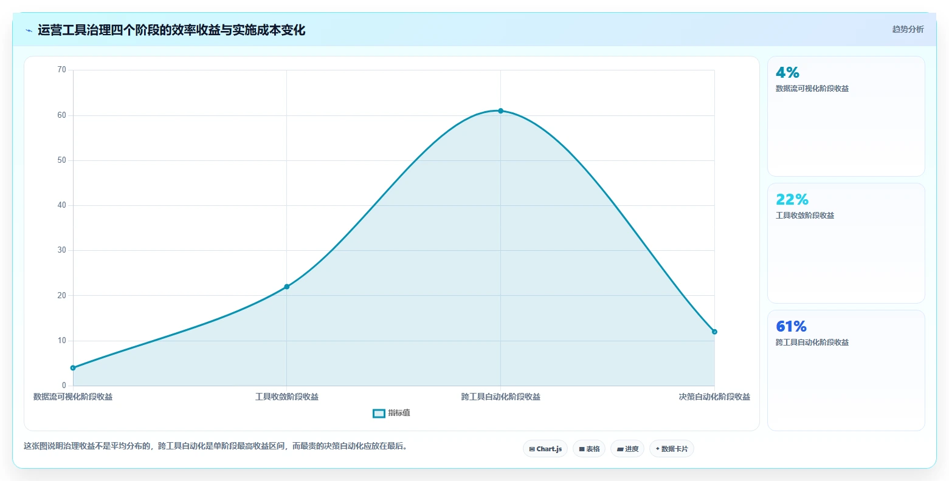
Task: Click x-axis label 跨工具自动化阶段收益
Action: [x=501, y=397]
